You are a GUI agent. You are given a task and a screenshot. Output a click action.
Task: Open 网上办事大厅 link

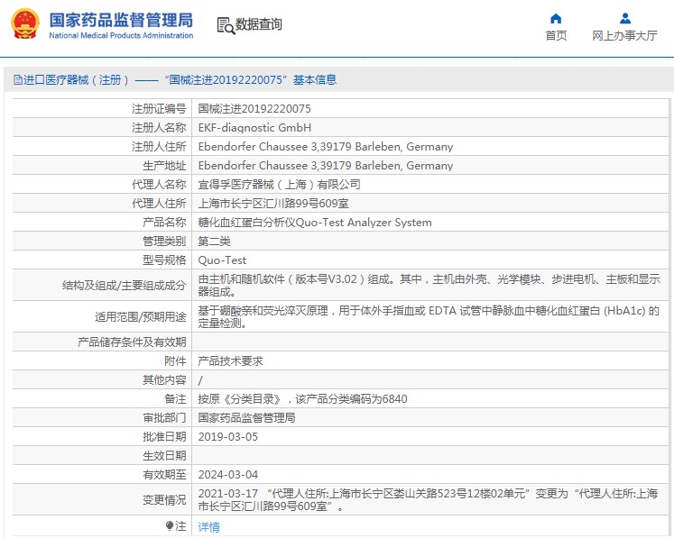624,36
